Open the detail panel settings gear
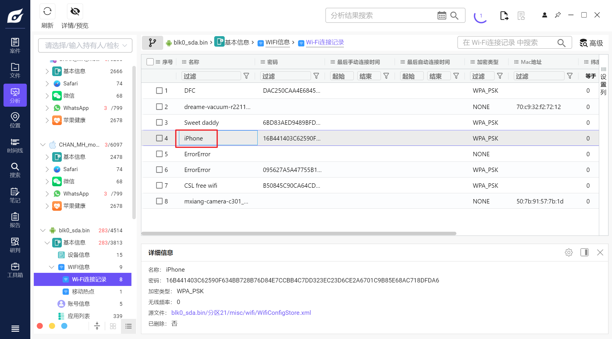Viewport: 612px width, 339px height. (569, 252)
